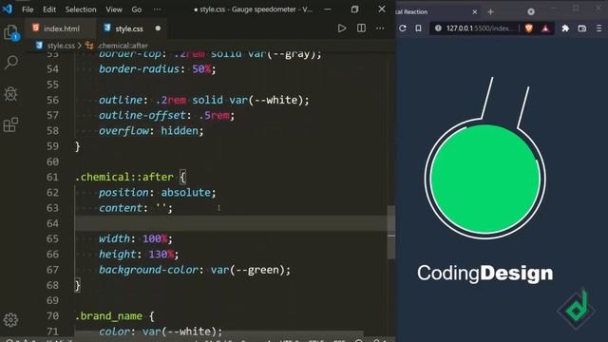Screen dimensions: 608x342
Task: Close the Chemical Reaction browser tab
Action: (x=475, y=12)
